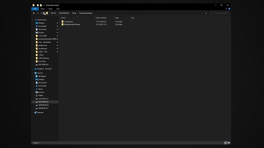Switch to Large icons view in the status bar

[229, 143]
